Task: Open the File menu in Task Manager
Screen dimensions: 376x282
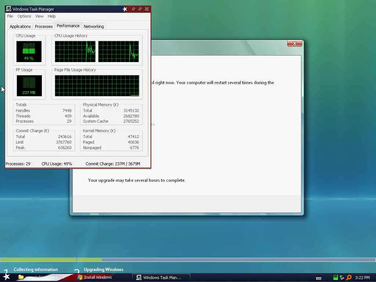Action: (10, 16)
